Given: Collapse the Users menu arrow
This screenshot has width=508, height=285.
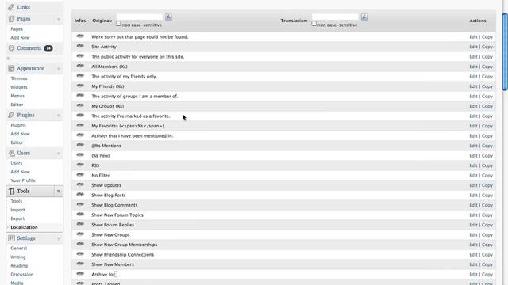Looking at the screenshot, I should [59, 154].
